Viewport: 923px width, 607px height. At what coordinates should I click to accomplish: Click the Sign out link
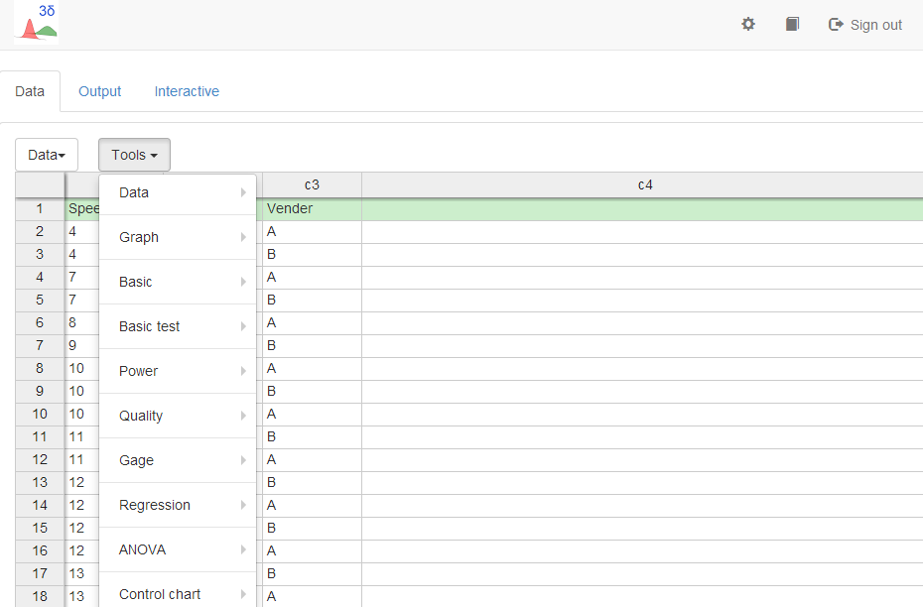[x=865, y=25]
